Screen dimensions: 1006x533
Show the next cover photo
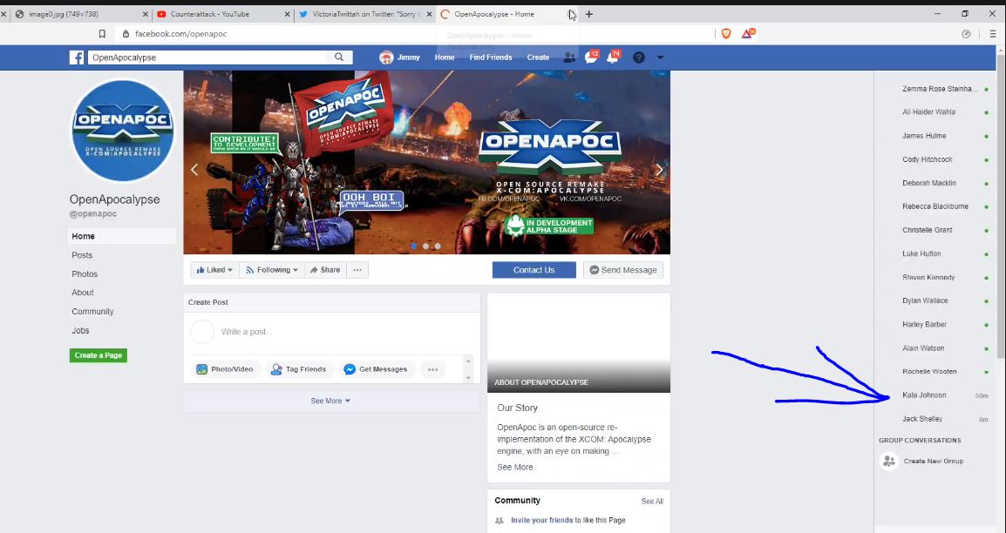tap(658, 169)
